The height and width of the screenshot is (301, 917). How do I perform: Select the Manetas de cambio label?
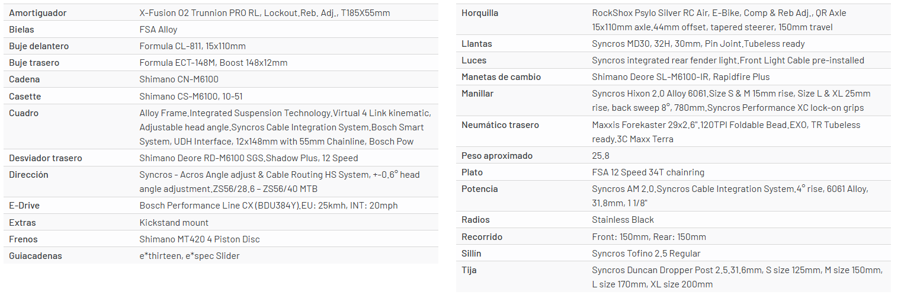pyautogui.click(x=501, y=76)
